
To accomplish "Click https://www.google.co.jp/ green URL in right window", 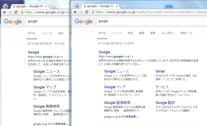I will (x=114, y=57).
